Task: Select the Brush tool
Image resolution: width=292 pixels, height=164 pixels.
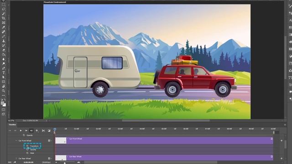Action: pyautogui.click(x=3, y=36)
